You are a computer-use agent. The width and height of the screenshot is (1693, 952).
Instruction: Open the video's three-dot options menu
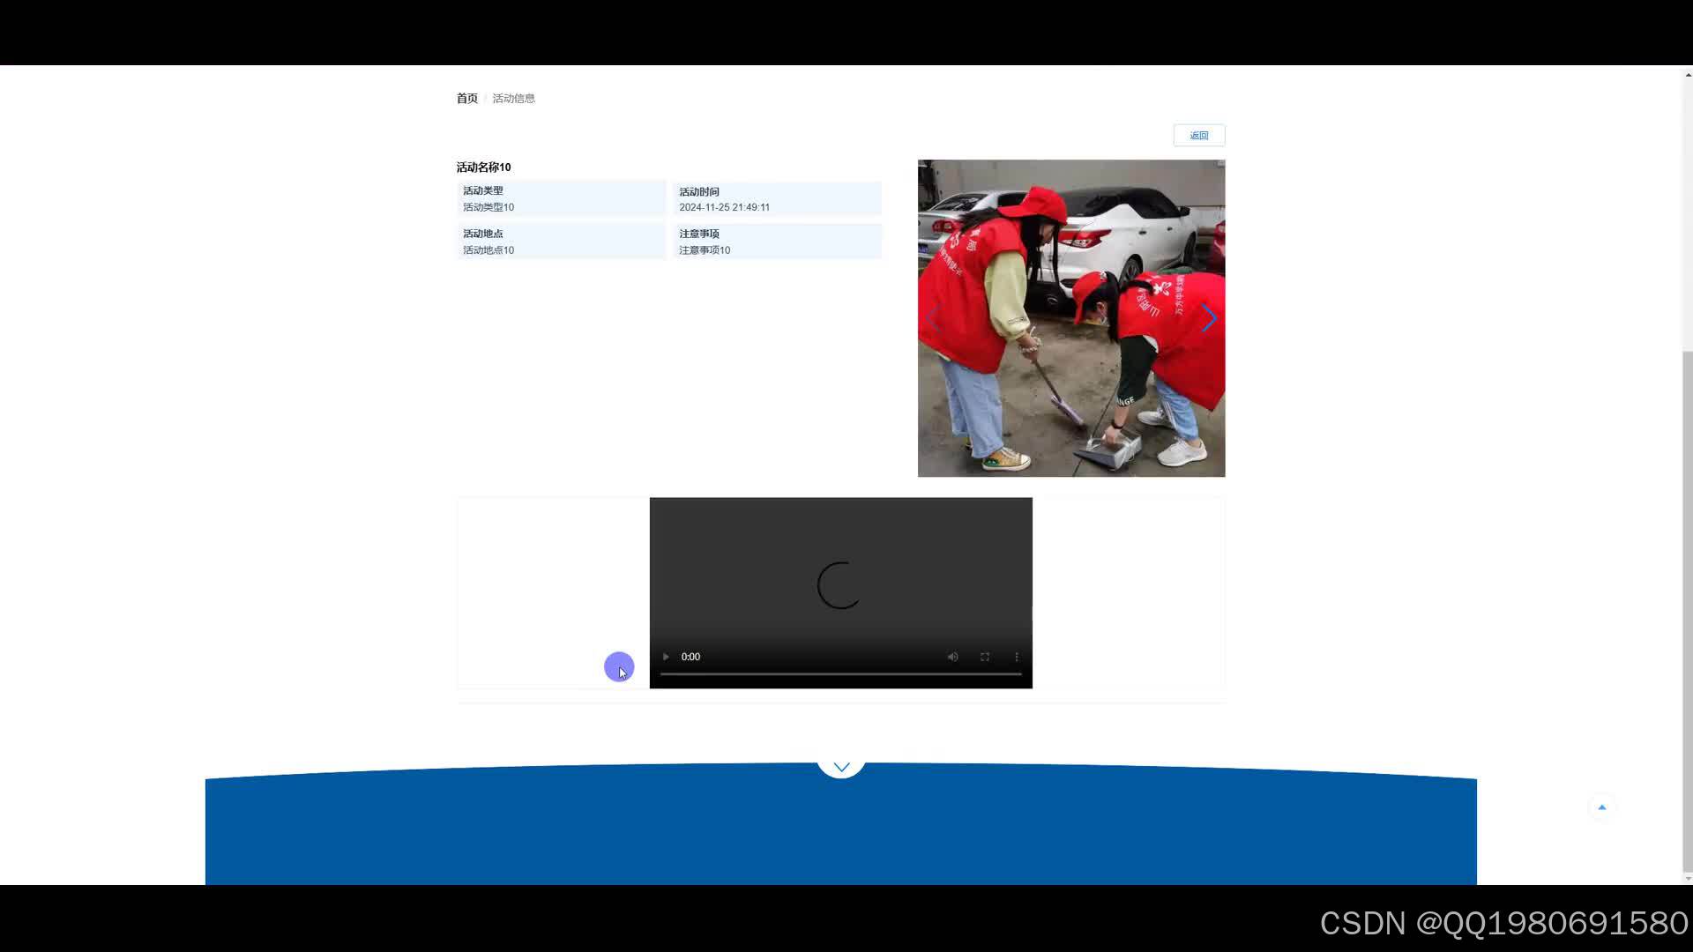pos(1017,657)
